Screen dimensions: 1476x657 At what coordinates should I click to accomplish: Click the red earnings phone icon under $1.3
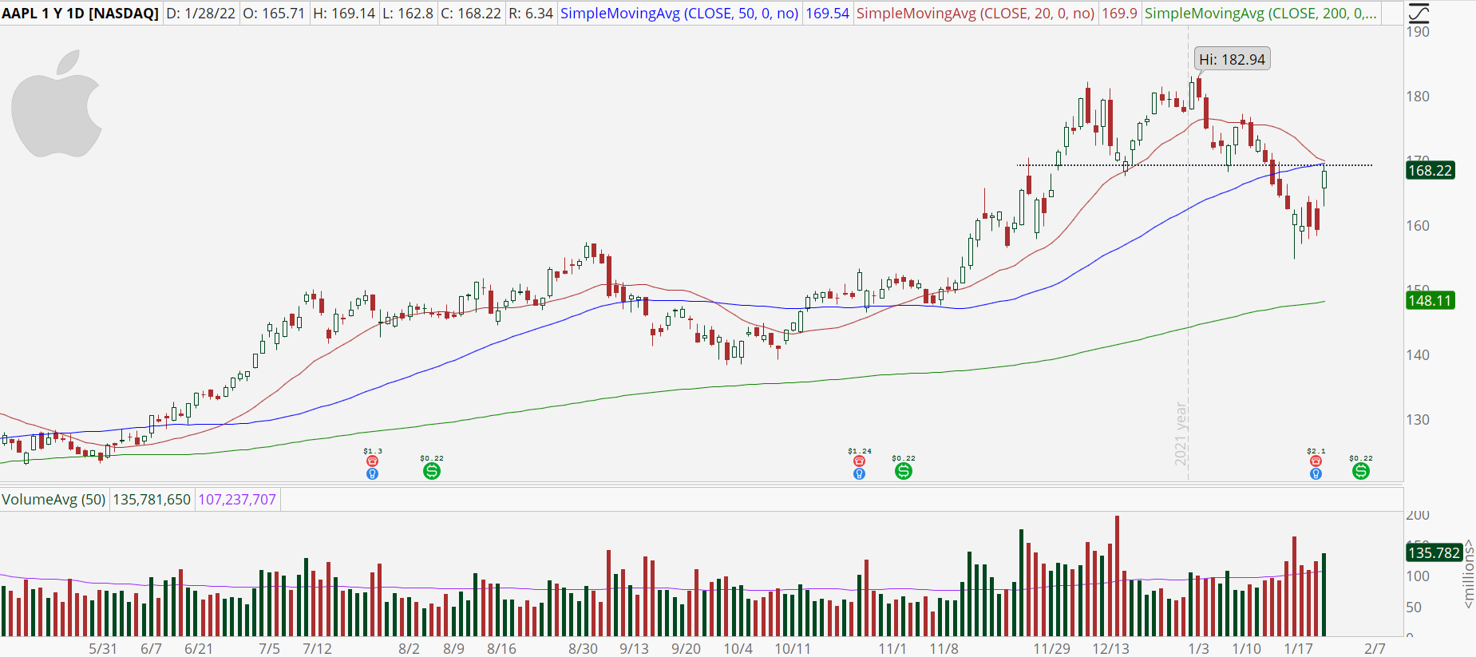pos(372,461)
